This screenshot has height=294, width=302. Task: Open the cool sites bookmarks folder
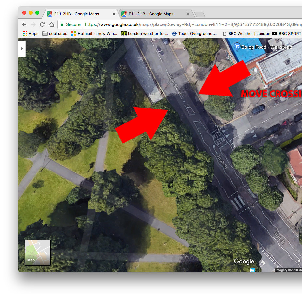click(x=55, y=33)
